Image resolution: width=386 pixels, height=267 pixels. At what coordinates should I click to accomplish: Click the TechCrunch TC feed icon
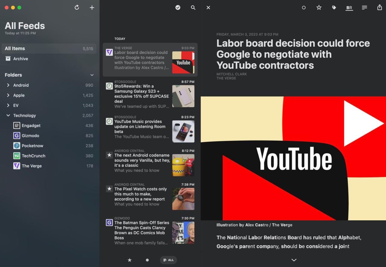pos(17,156)
